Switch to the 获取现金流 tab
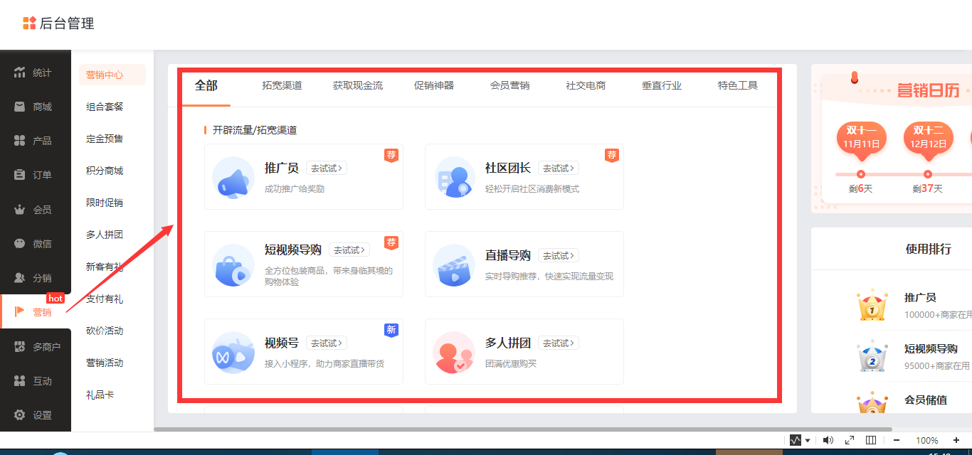The width and height of the screenshot is (972, 455). pos(358,85)
